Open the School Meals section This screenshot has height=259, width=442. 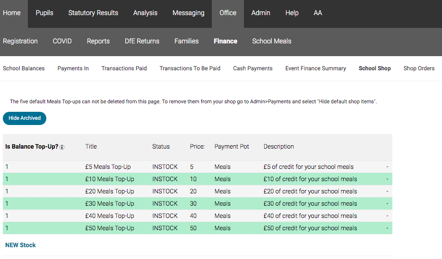pos(271,41)
